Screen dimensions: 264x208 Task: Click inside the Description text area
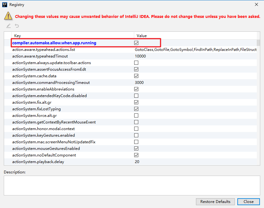pos(132,185)
